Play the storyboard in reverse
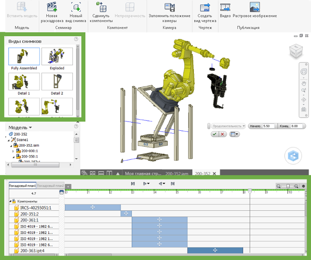The width and height of the screenshot is (311, 260). click(x=161, y=184)
